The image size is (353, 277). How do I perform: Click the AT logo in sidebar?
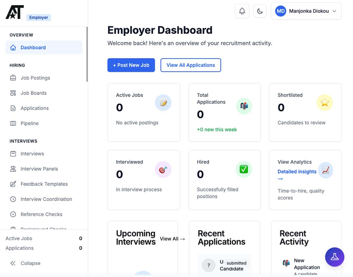pyautogui.click(x=14, y=12)
